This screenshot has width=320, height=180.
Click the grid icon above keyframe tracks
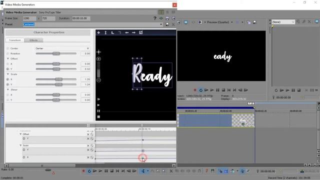point(88,125)
